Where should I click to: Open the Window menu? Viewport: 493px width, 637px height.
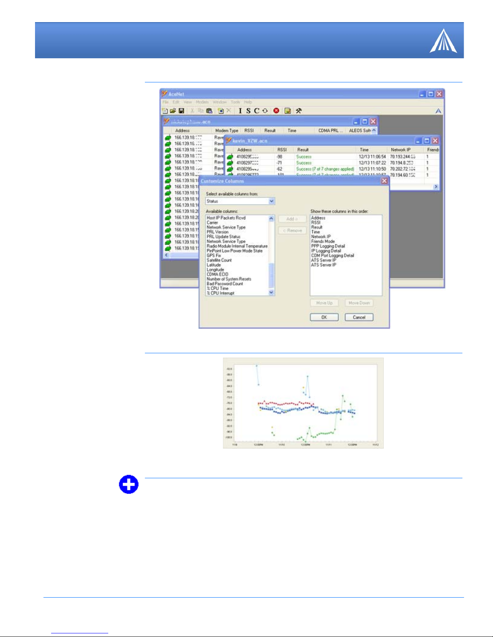pyautogui.click(x=220, y=102)
